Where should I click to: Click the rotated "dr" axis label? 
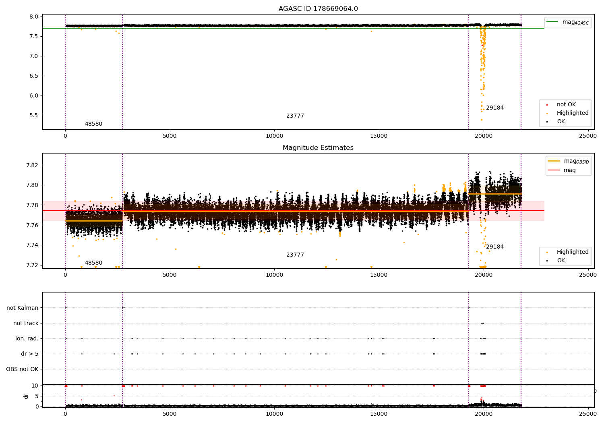click(26, 396)
